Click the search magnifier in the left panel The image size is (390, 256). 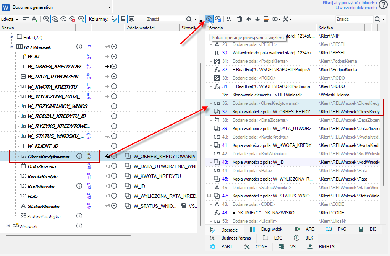189,19
